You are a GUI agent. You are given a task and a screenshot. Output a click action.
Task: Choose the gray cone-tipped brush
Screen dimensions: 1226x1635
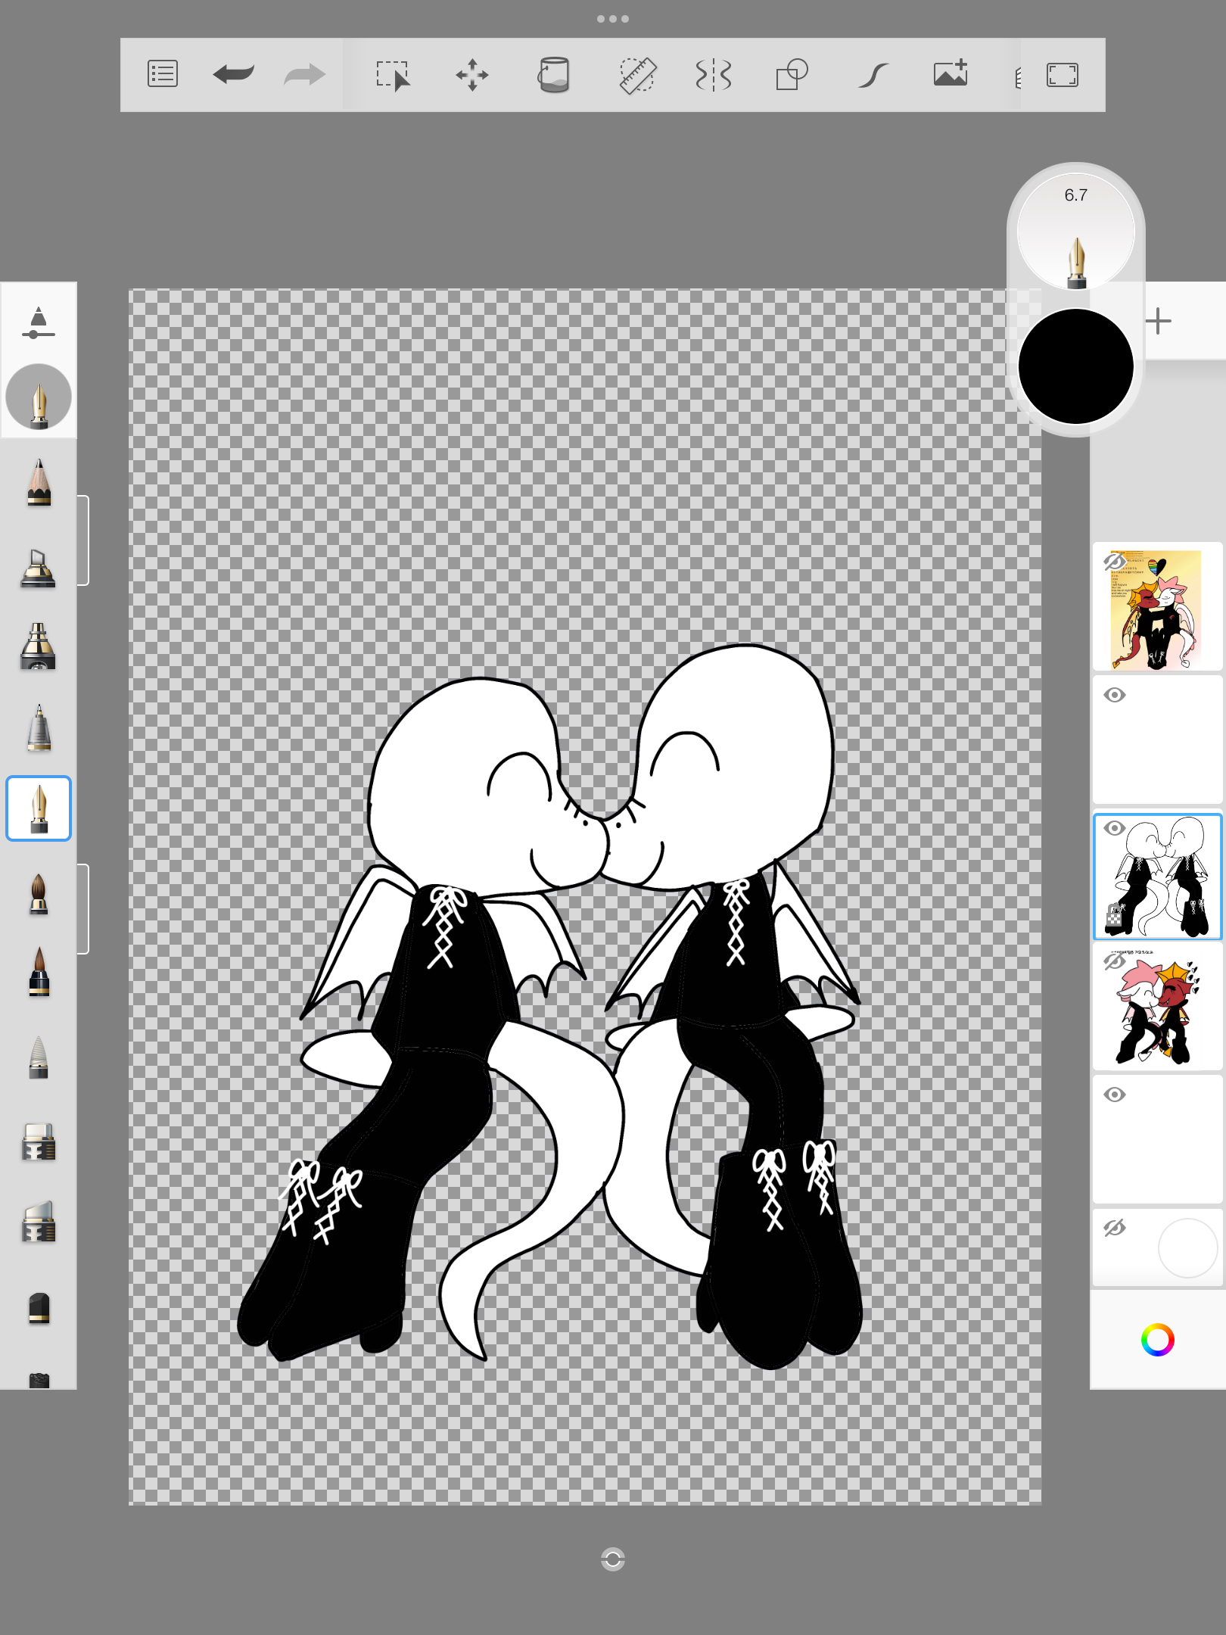point(39,1057)
